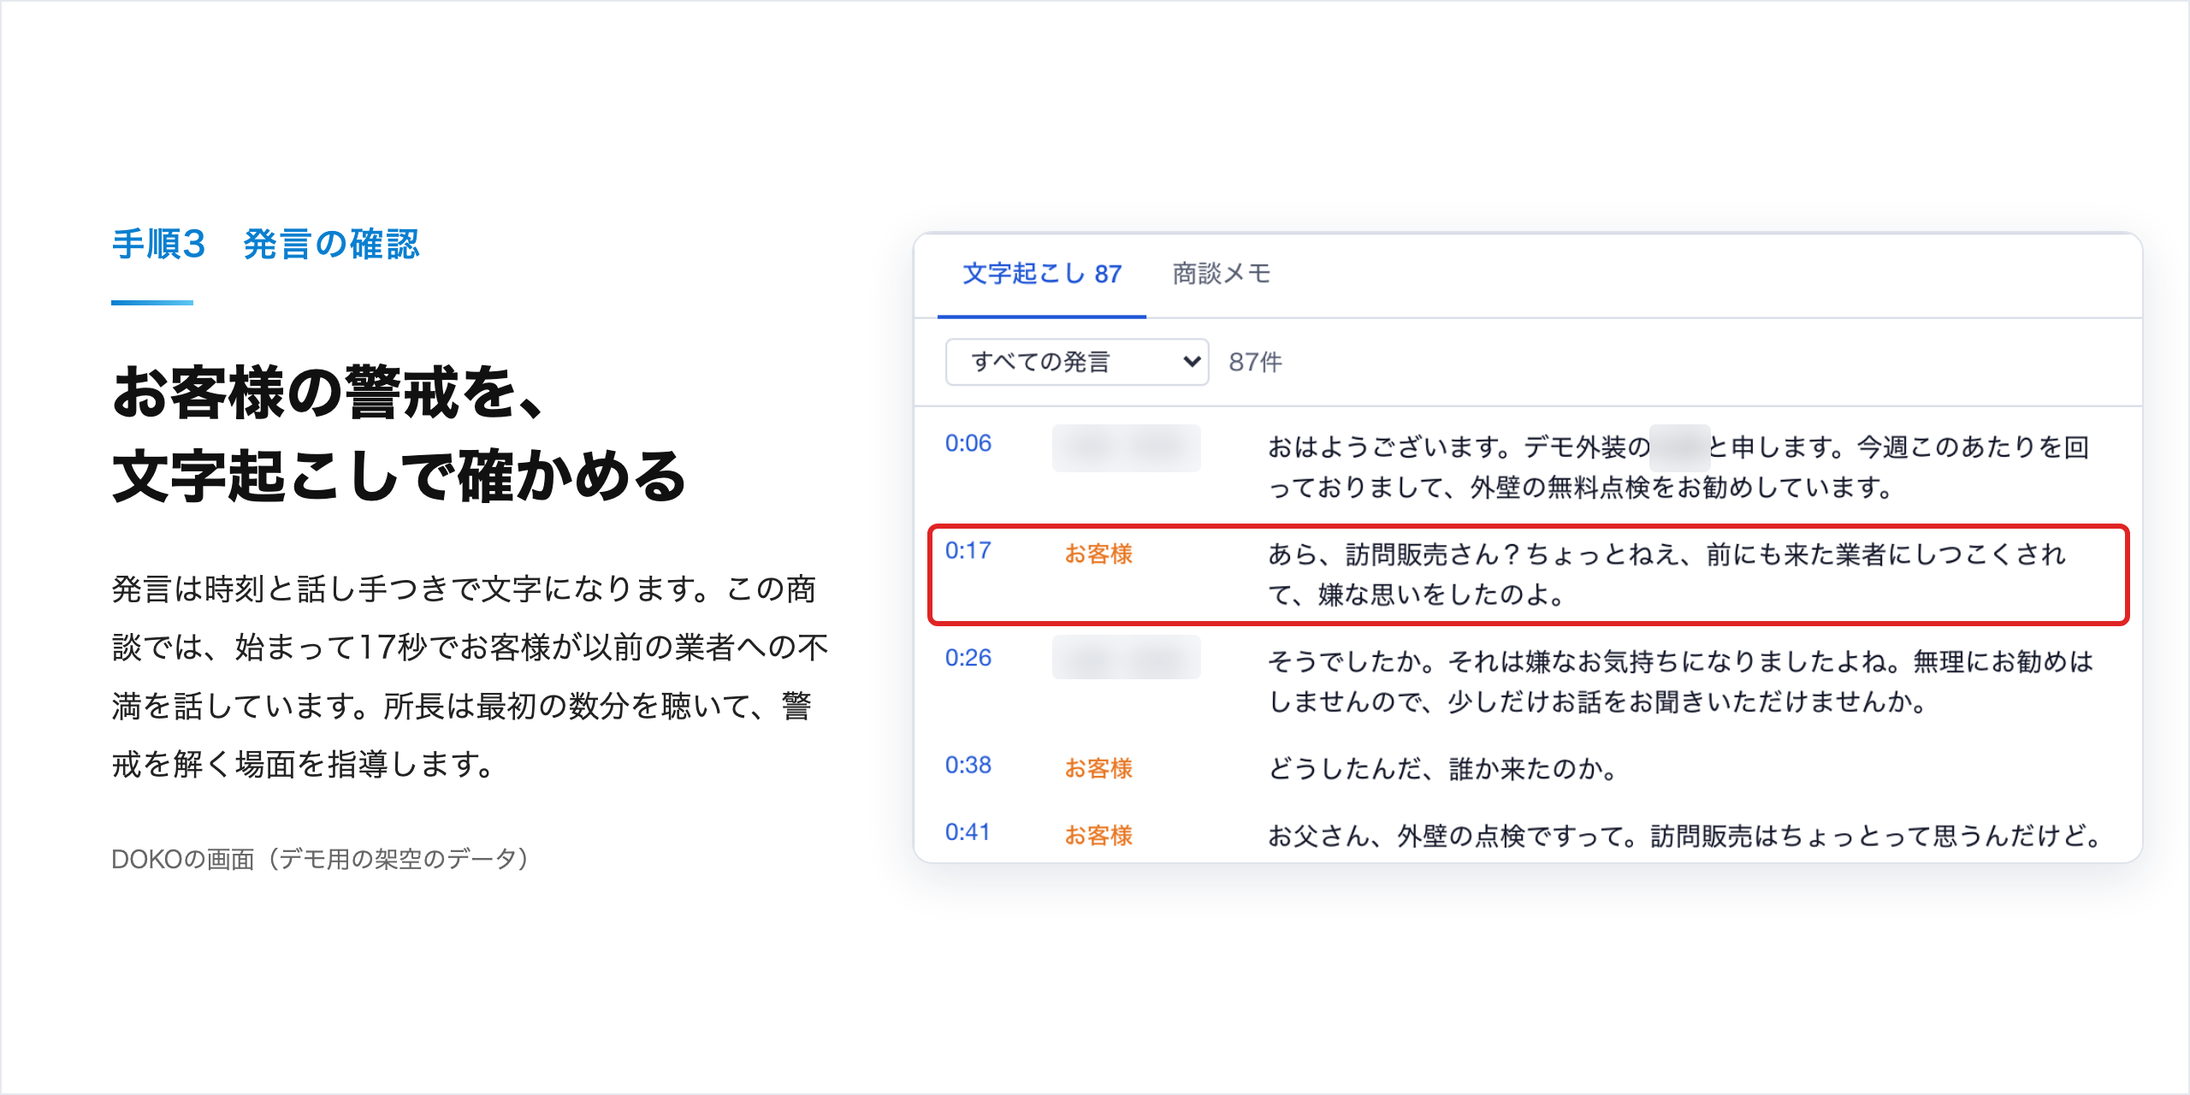Select the utterance starting あら、訪問販売さん
Viewport: 2190px width, 1095px height.
point(1666,574)
